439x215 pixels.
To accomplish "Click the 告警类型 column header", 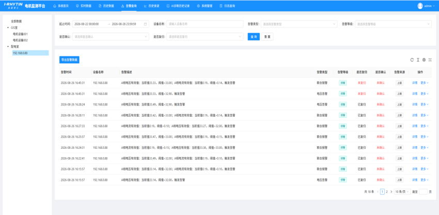I will point(322,72).
